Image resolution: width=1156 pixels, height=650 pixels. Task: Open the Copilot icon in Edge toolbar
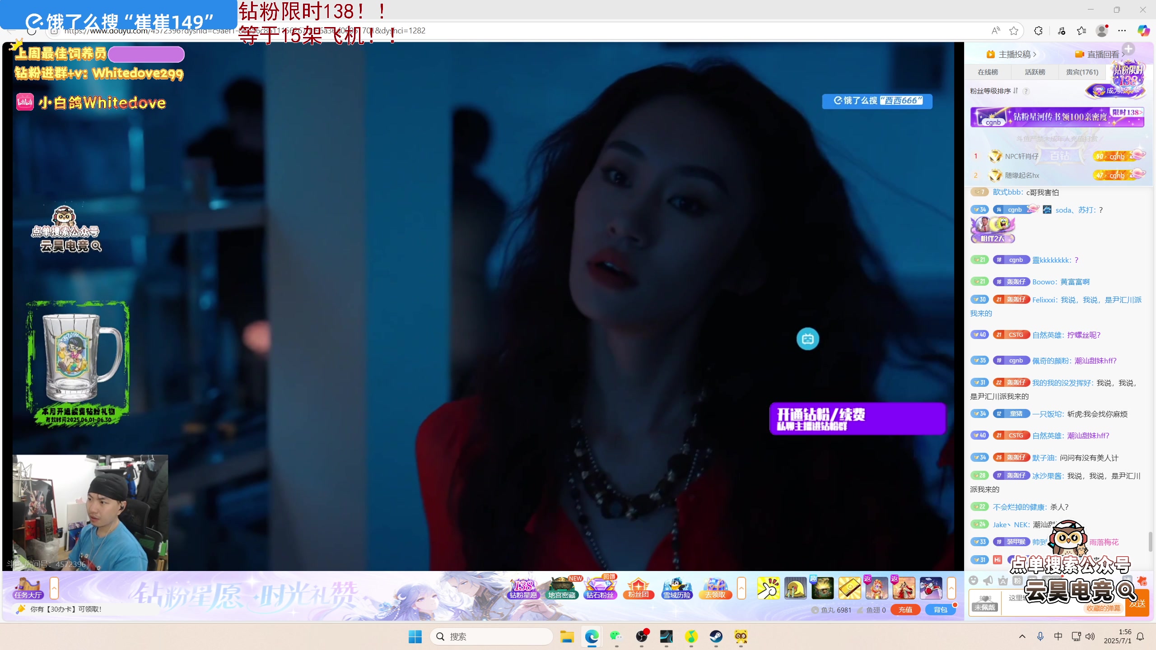point(1143,31)
